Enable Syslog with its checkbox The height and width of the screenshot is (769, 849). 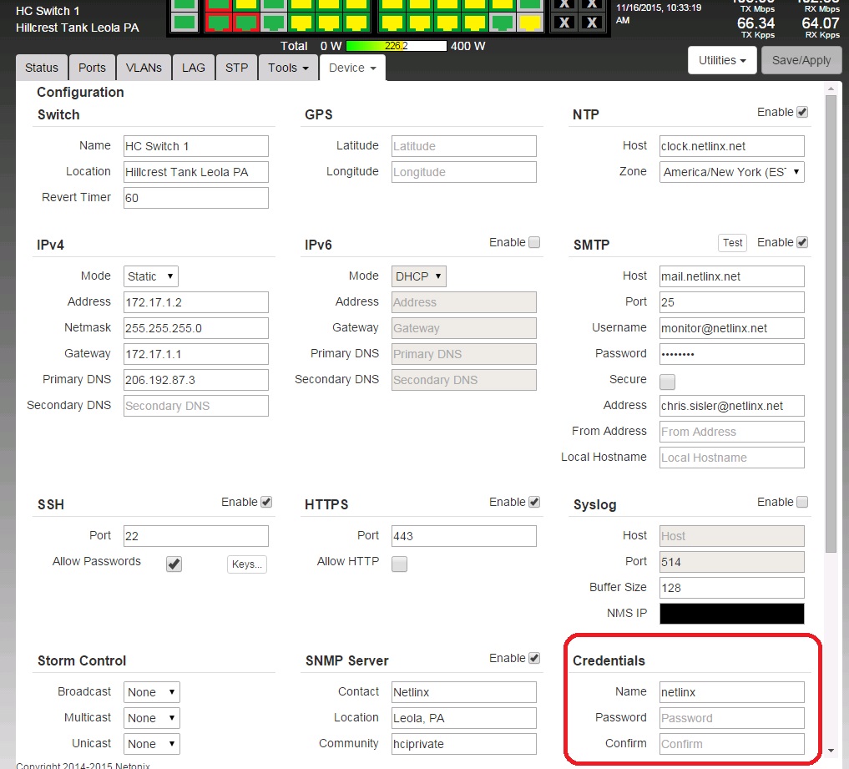click(x=802, y=502)
